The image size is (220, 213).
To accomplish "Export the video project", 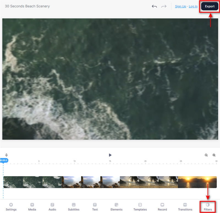I will pyautogui.click(x=209, y=6).
